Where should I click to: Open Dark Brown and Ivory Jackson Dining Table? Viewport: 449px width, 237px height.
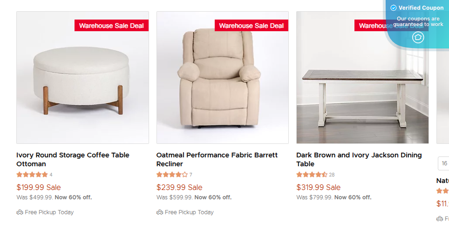[x=359, y=159]
